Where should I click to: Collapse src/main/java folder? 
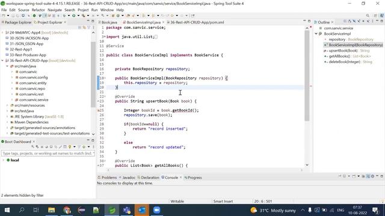[x=7, y=67]
